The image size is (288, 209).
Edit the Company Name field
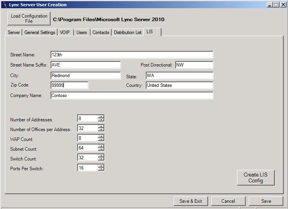pos(132,95)
